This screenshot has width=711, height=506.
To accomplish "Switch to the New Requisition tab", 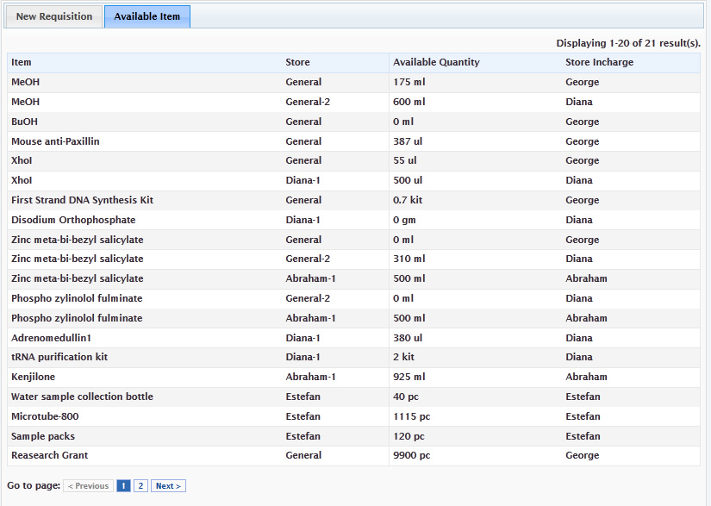I will pos(54,16).
